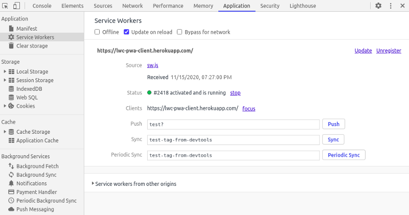Open Notifications bell item

31,183
